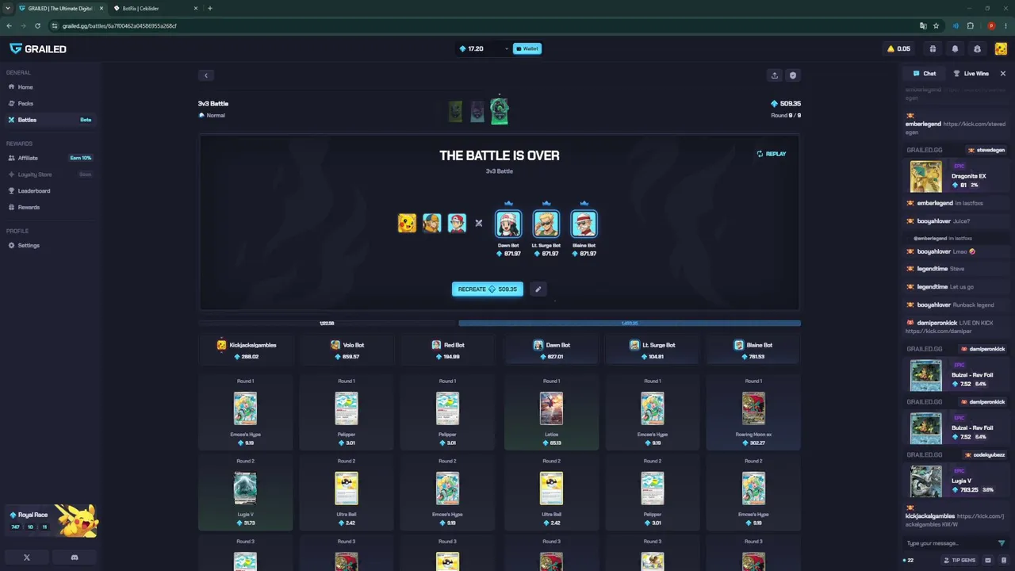Open the Pikachu profile avatar menu
The height and width of the screenshot is (571, 1015).
[1001, 49]
